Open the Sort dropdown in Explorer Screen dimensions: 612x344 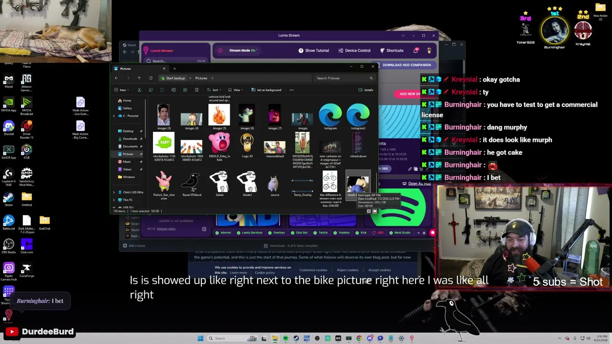[x=214, y=90]
